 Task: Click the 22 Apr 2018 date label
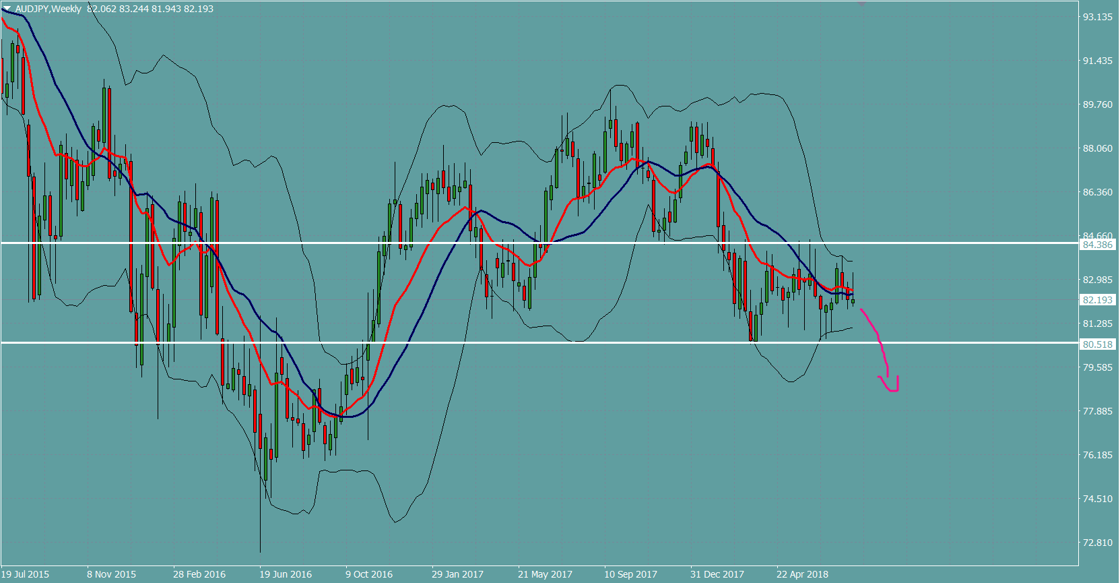[x=802, y=574]
